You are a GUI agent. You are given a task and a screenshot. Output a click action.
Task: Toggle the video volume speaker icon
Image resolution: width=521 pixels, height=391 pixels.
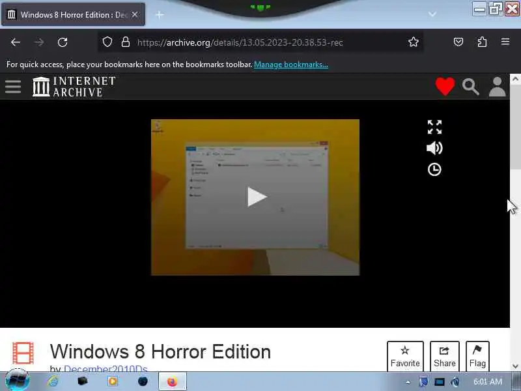pyautogui.click(x=434, y=149)
